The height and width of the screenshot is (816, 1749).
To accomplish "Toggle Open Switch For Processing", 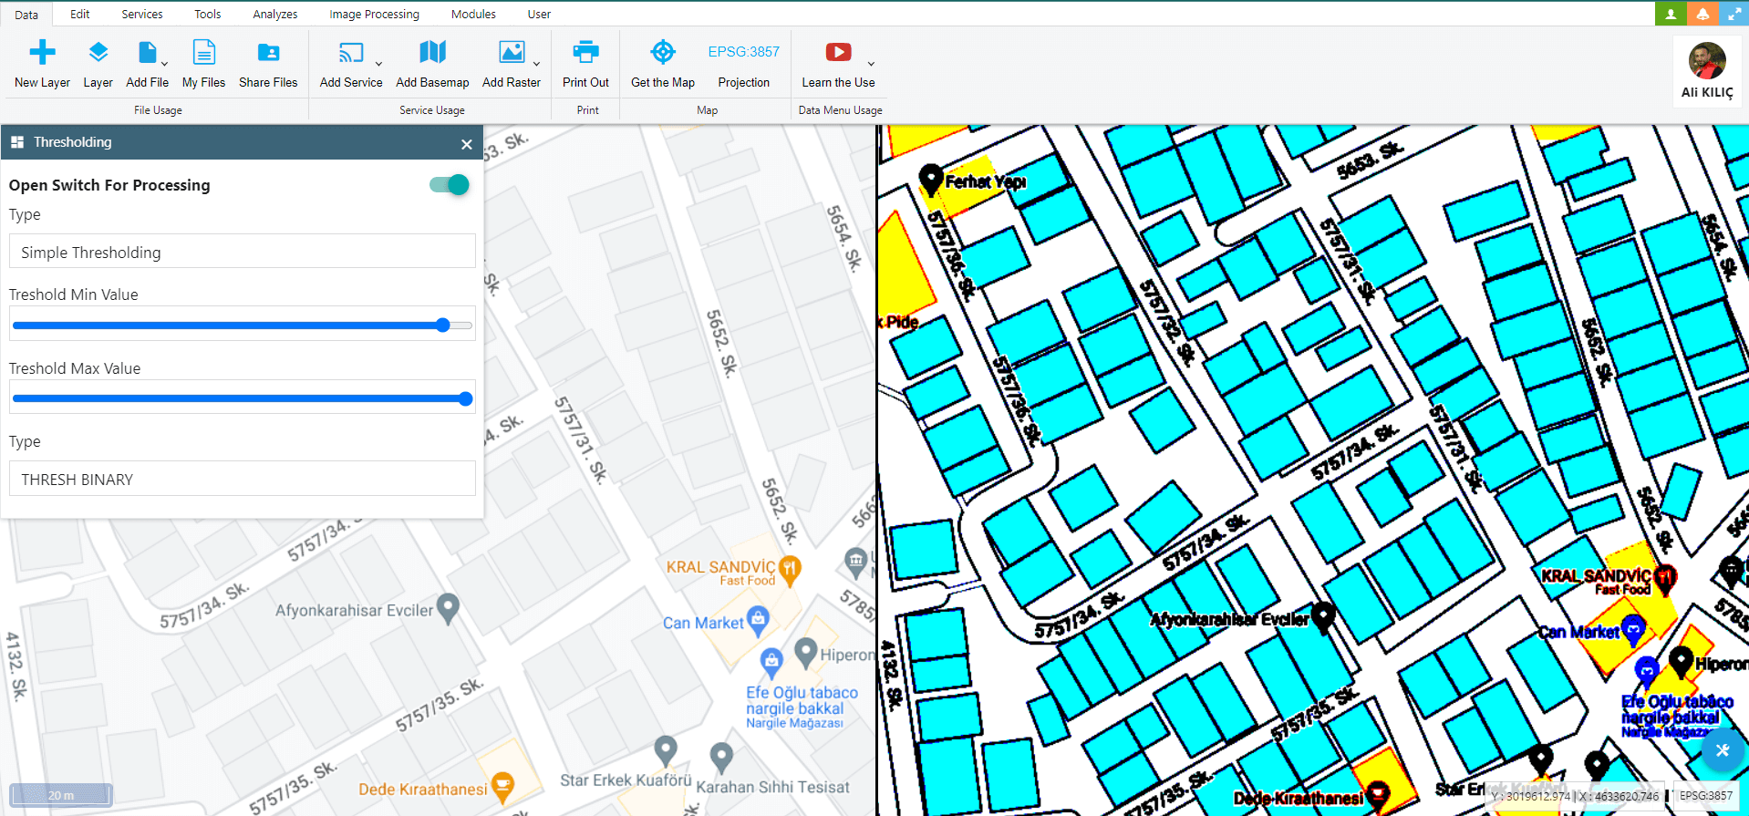I will pos(450,185).
